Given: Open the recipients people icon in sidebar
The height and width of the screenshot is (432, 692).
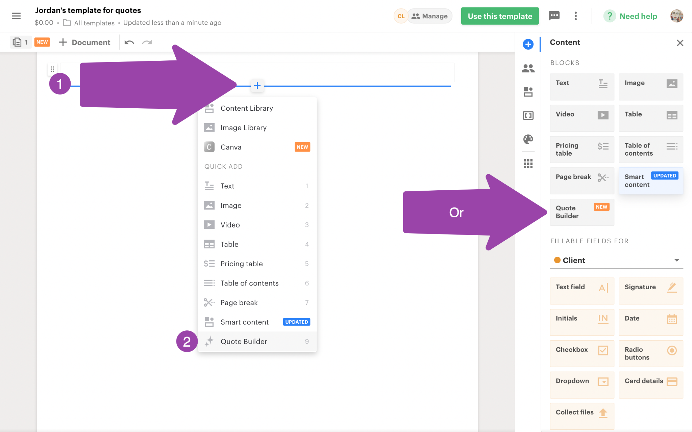Looking at the screenshot, I should (x=528, y=69).
